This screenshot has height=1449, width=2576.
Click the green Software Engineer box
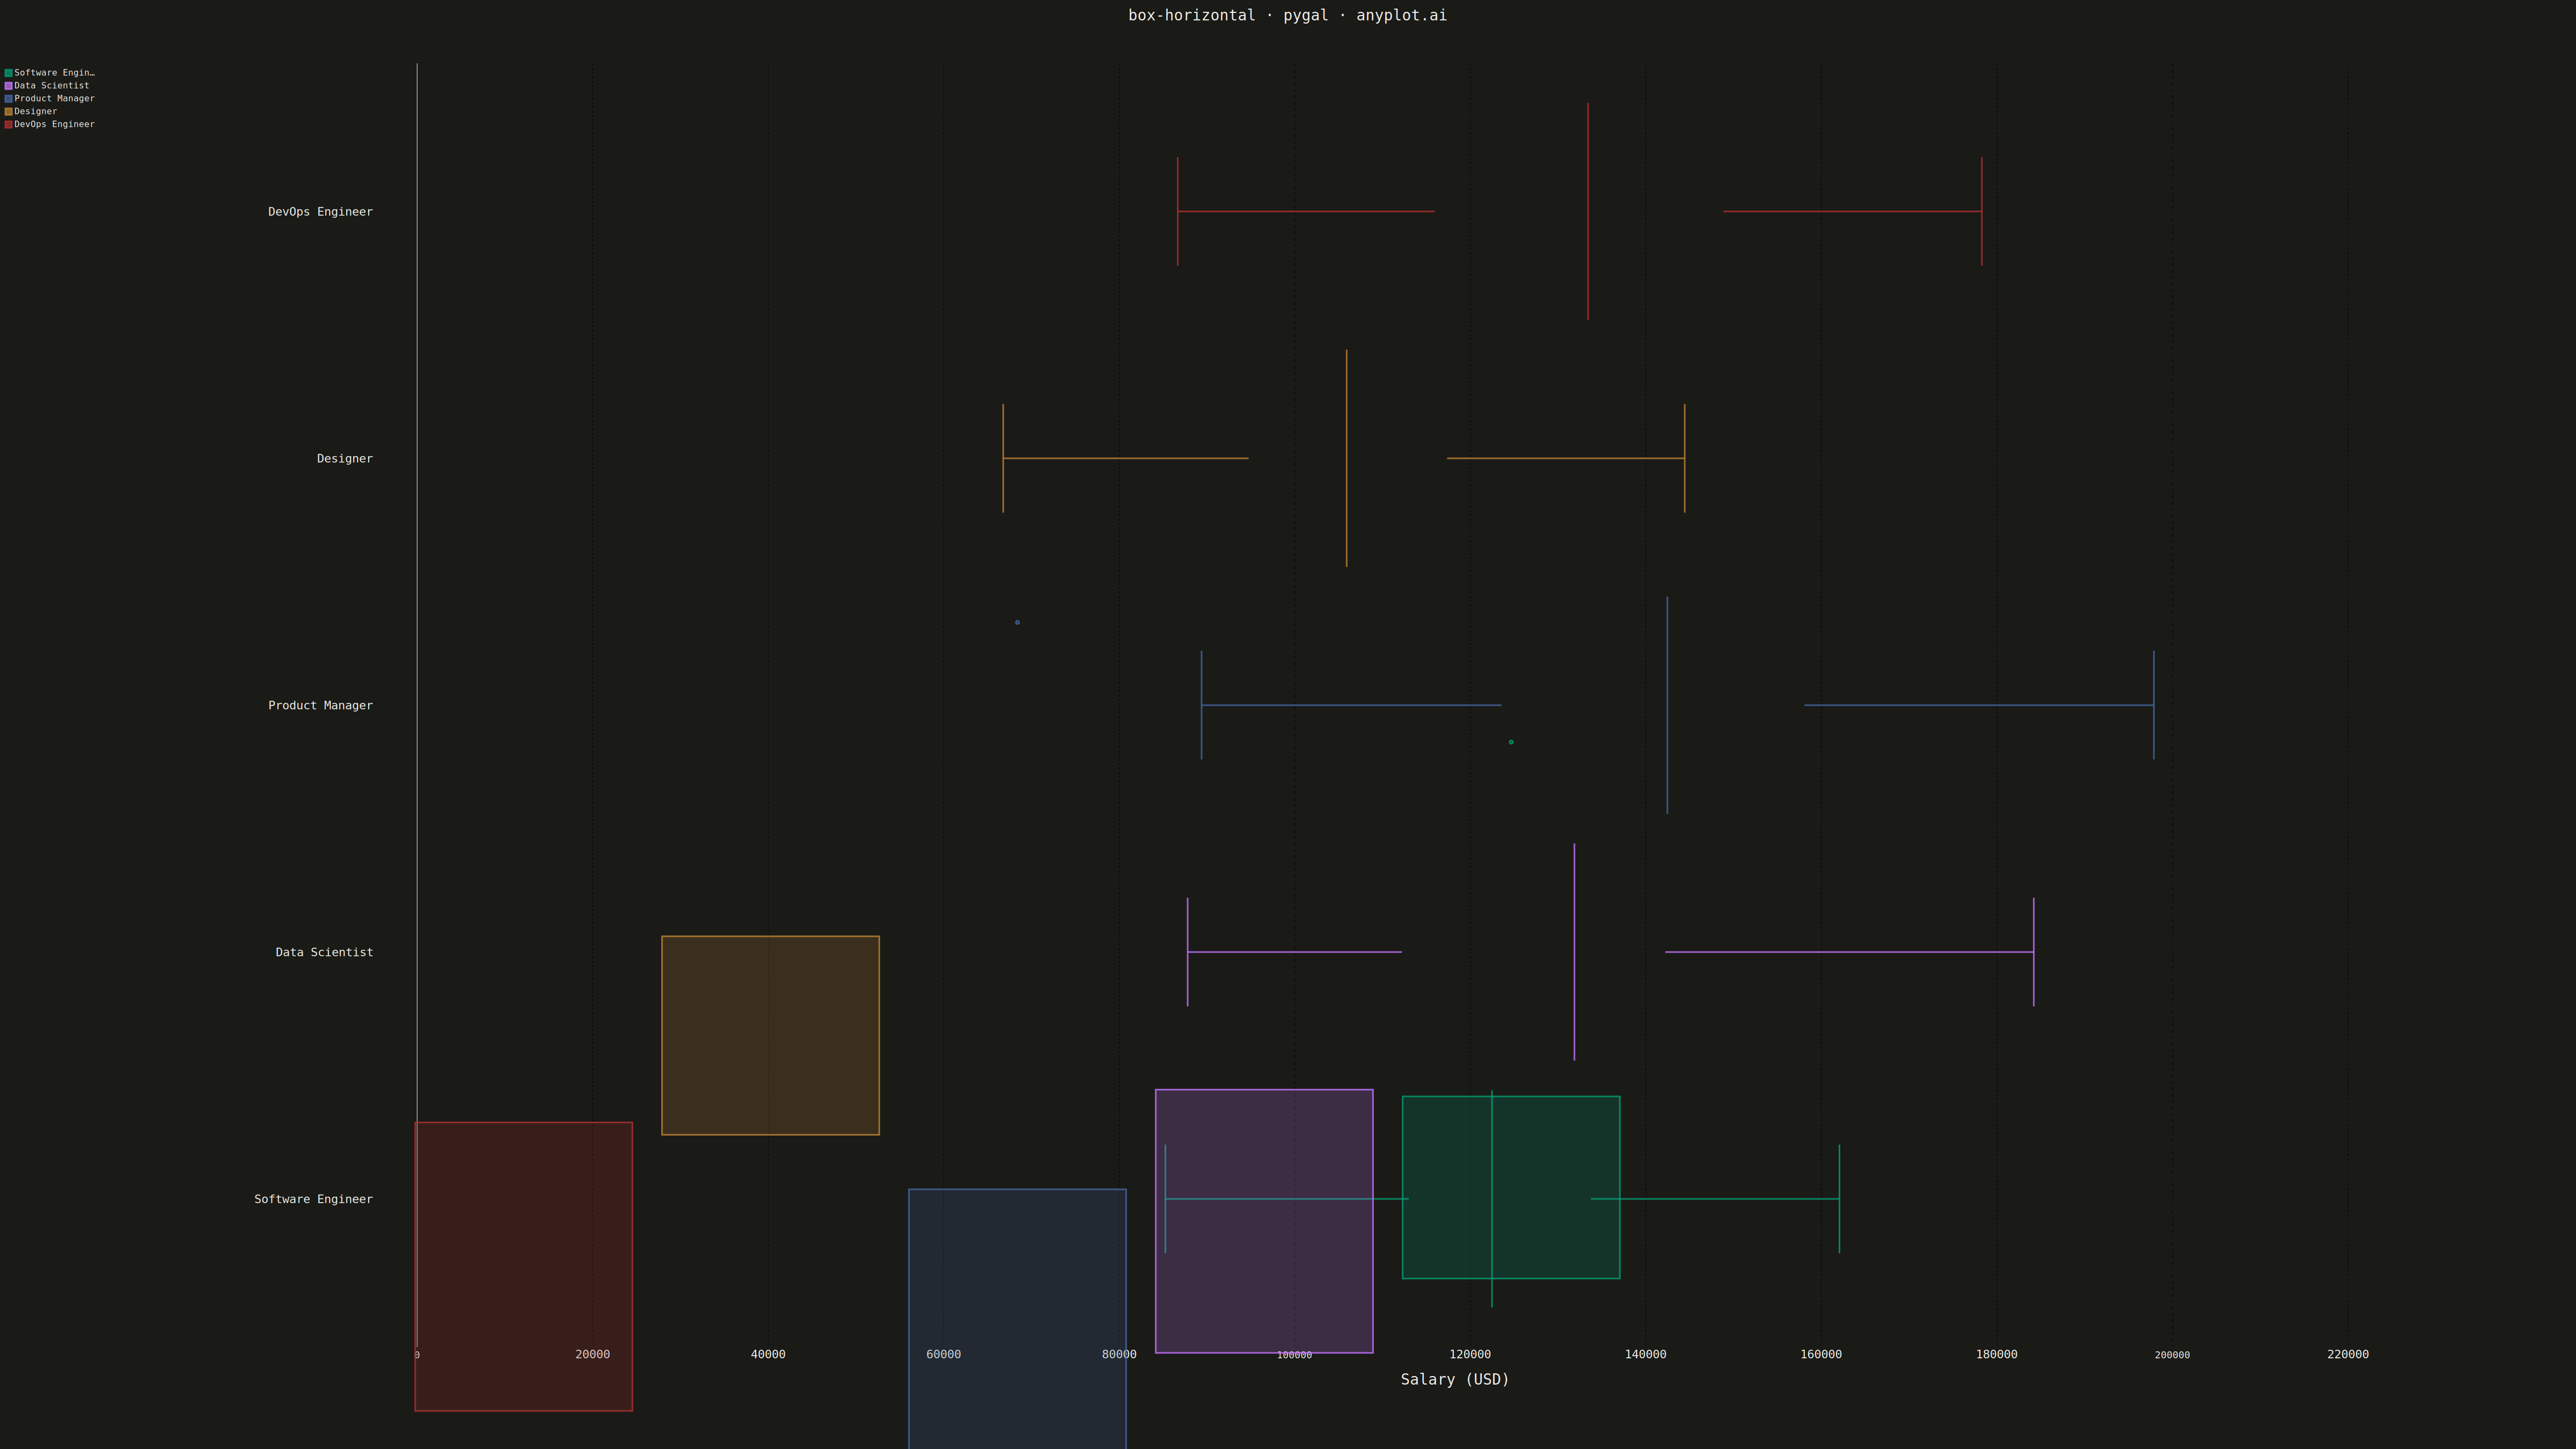[x=1511, y=1187]
